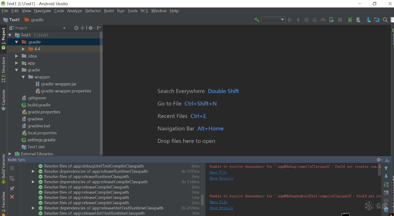The height and width of the screenshot is (216, 394).
Task: Open the Build menu
Action: coord(109,11)
